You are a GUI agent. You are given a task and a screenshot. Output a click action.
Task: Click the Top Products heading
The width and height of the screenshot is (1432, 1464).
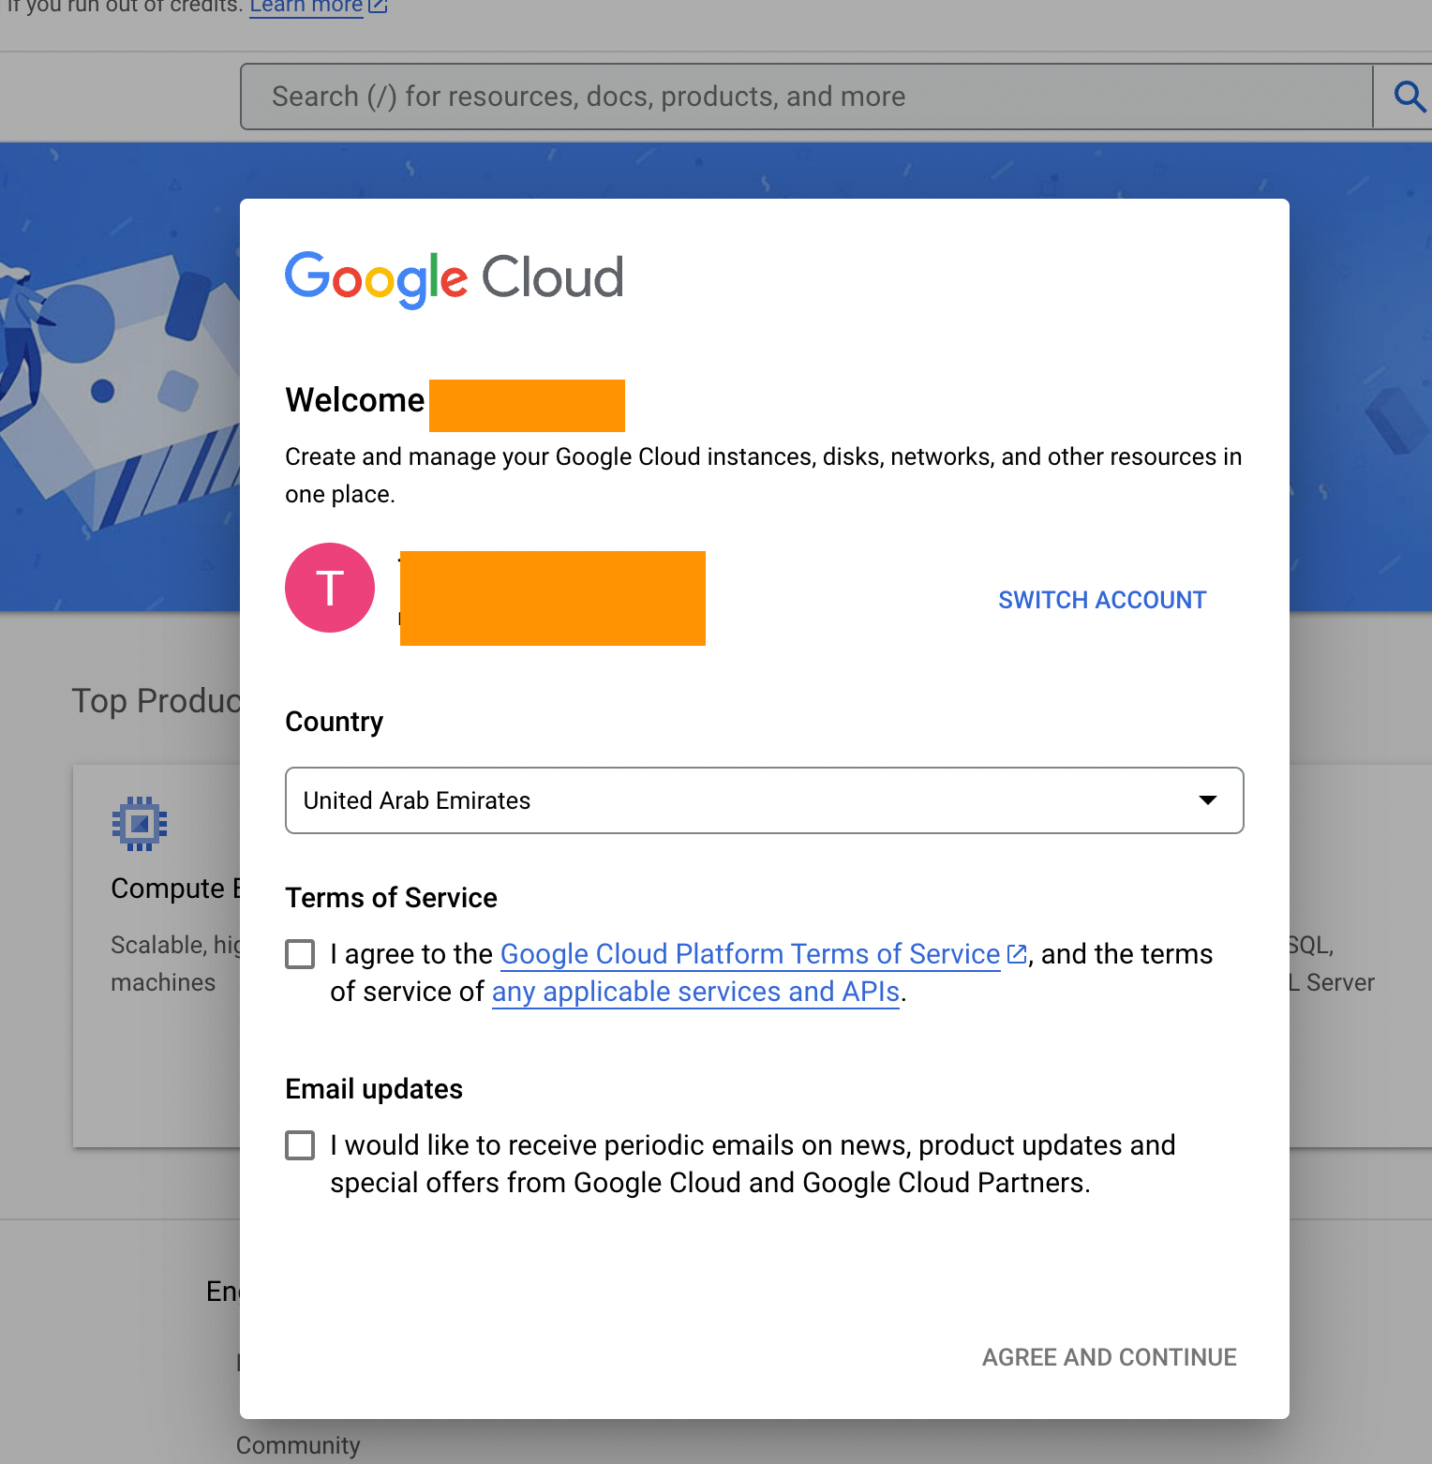157,701
